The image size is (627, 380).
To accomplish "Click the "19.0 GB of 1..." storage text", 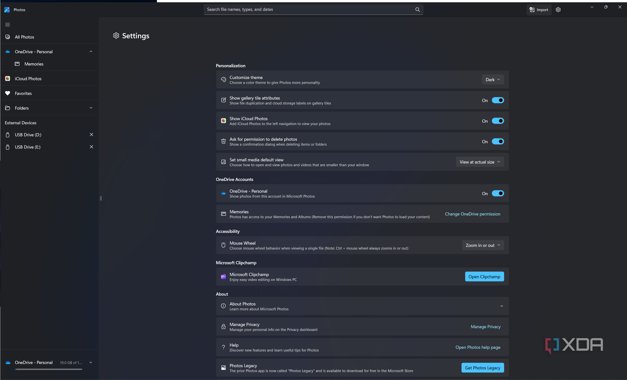I will click(71, 363).
